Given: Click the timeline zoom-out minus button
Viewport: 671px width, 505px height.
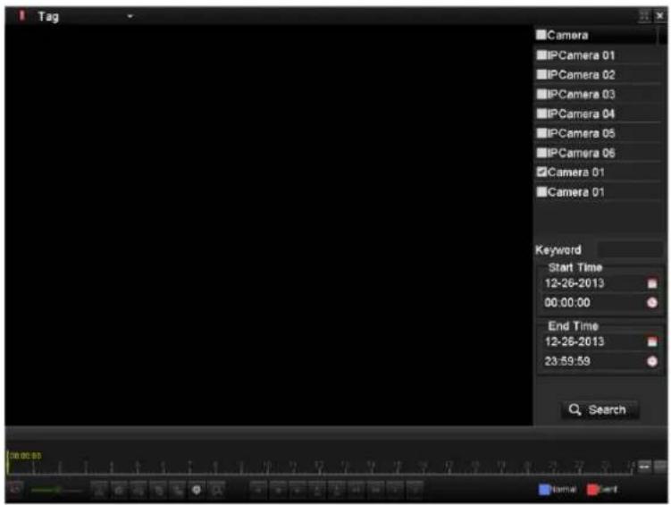Looking at the screenshot, I should tap(644, 466).
